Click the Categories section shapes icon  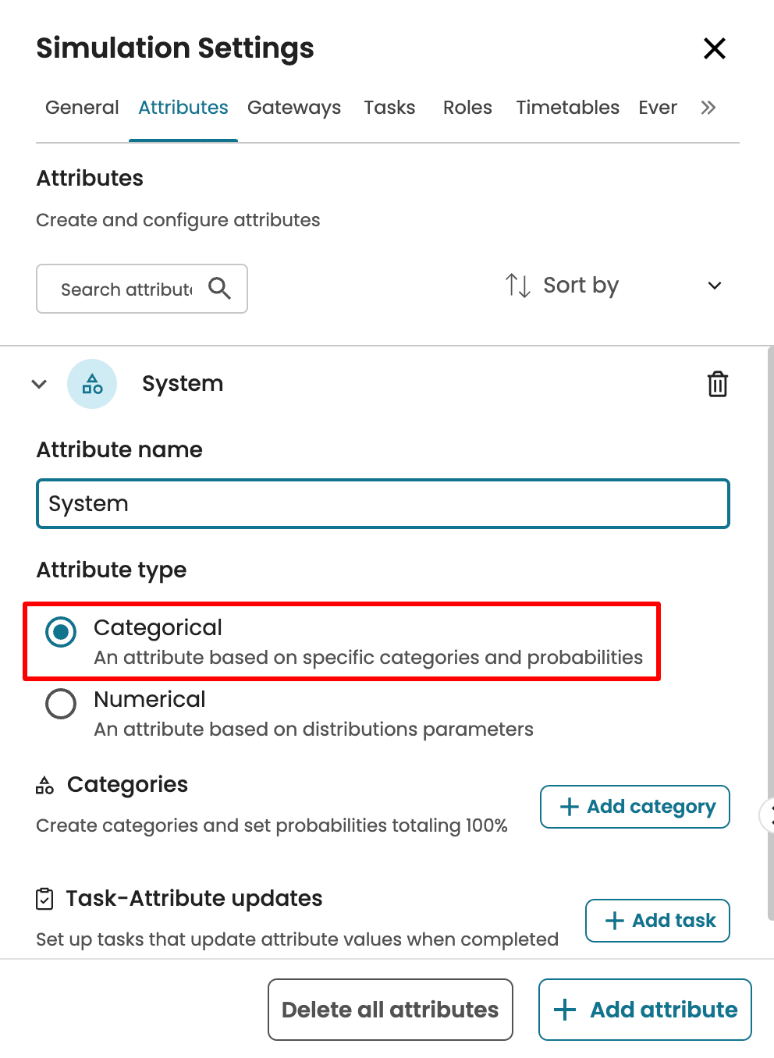(x=44, y=785)
